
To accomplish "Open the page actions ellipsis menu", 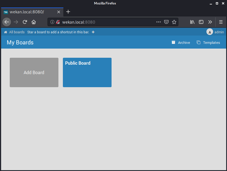I will 159,22.
